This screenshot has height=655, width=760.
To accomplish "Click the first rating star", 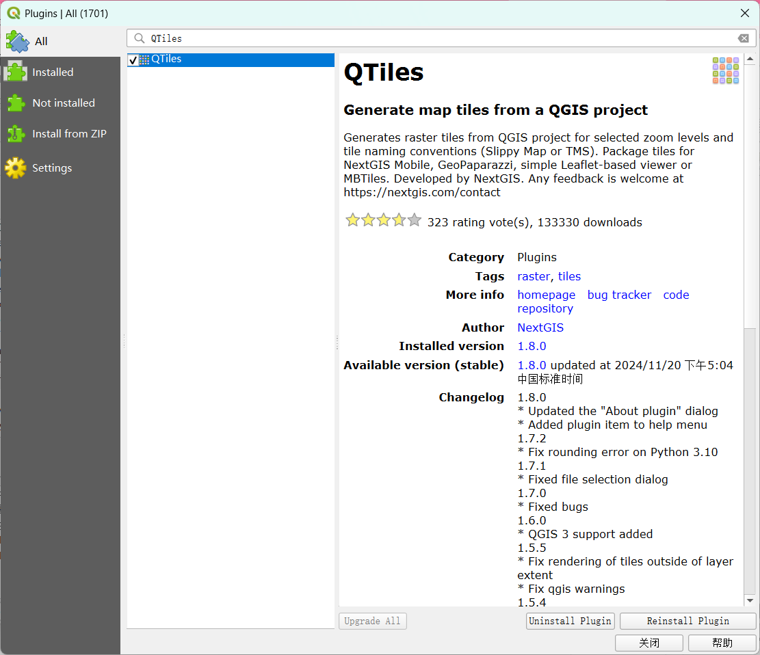I will [352, 220].
